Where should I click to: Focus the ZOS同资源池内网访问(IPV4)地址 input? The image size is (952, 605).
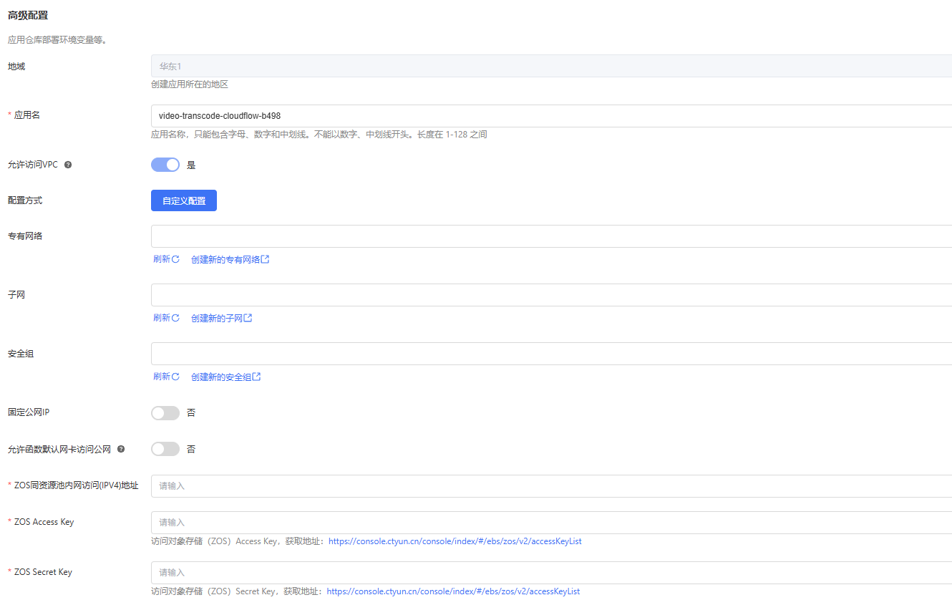(x=551, y=486)
